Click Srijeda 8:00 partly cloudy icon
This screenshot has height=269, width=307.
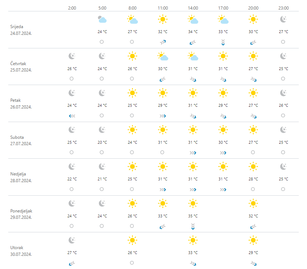(x=132, y=20)
